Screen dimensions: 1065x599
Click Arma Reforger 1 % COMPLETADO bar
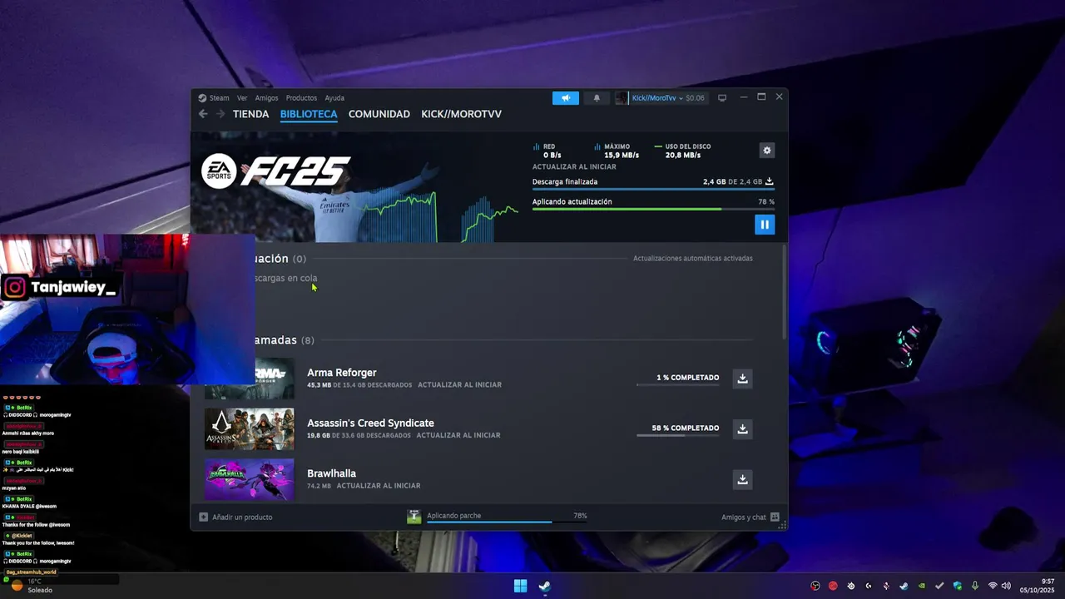pyautogui.click(x=678, y=384)
